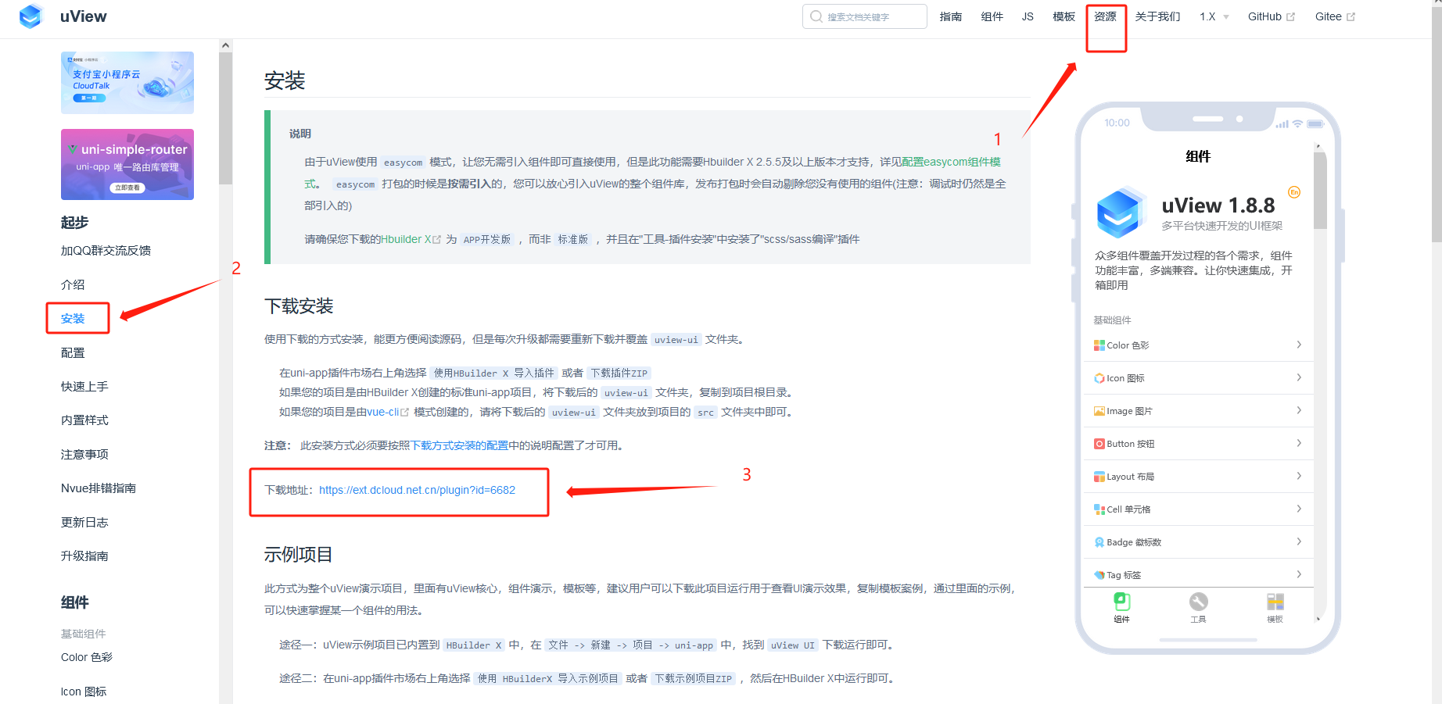Open the 资源 item in the top navigation
The height and width of the screenshot is (704, 1442).
(x=1106, y=16)
